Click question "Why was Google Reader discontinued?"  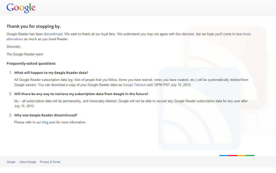tap(46, 115)
